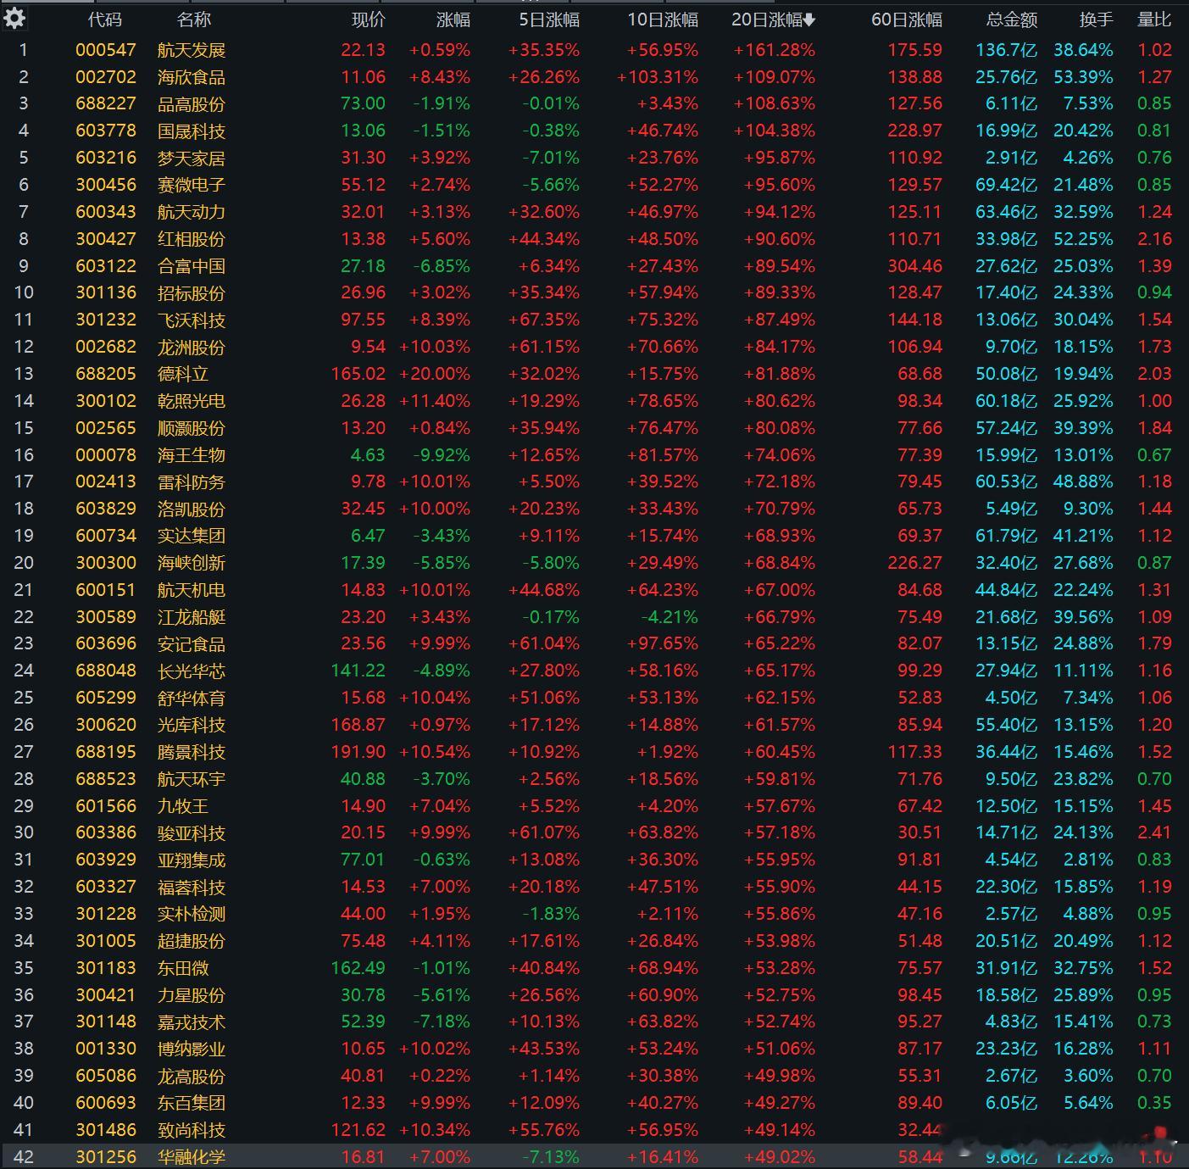Select stock code 002702 海欣食品

[x=106, y=77]
